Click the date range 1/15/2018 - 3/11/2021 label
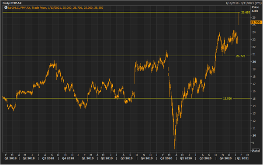Image resolution: width=263 pixels, height=165 pixels. pos(243,3)
